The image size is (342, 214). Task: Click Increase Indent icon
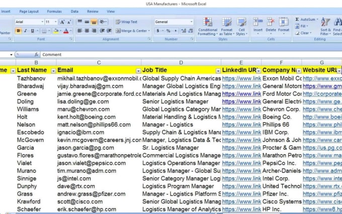[109, 31]
